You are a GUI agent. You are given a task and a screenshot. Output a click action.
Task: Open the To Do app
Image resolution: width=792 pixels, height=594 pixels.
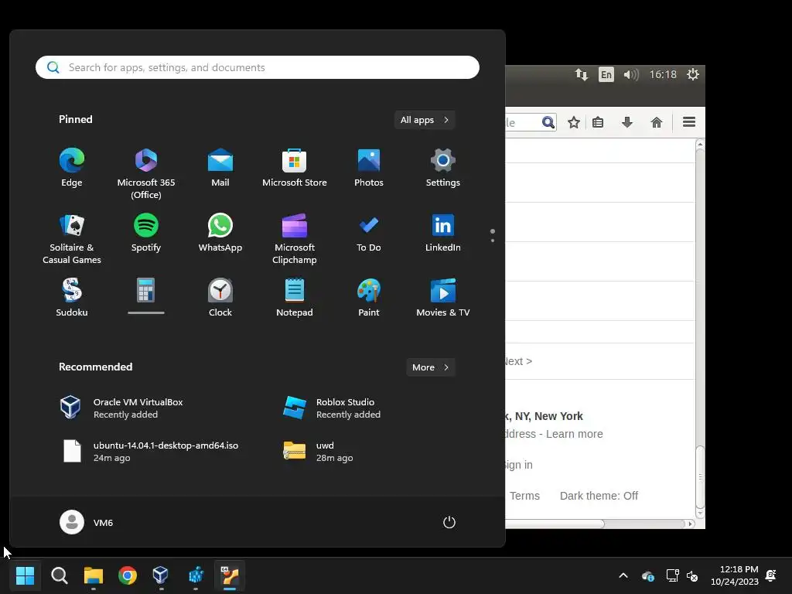(369, 234)
